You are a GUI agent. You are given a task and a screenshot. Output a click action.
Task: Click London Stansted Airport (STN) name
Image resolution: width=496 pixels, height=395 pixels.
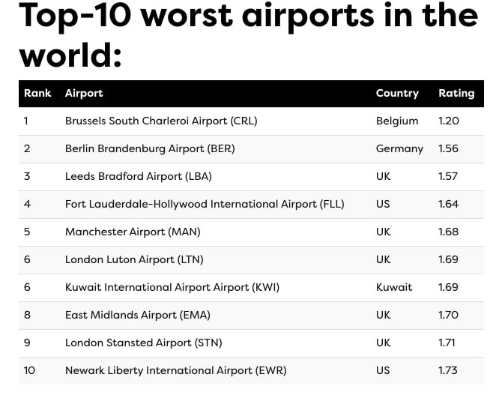click(144, 343)
